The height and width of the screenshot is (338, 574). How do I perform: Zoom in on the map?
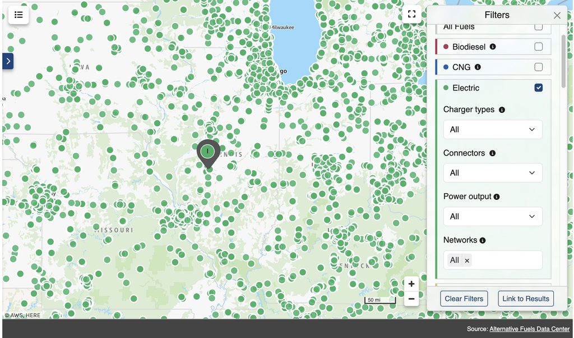411,284
